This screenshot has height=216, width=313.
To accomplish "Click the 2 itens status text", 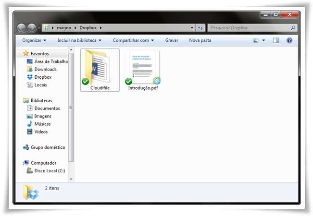I will 52,188.
